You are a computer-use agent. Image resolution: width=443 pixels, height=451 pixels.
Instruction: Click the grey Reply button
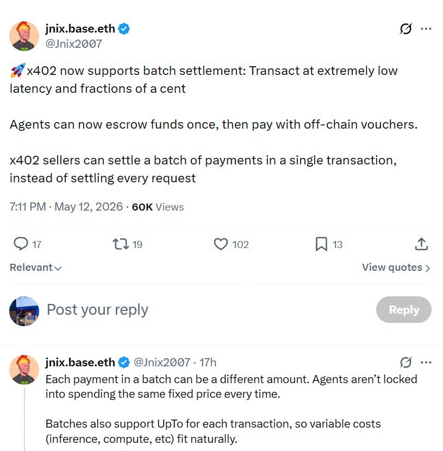[x=403, y=310]
